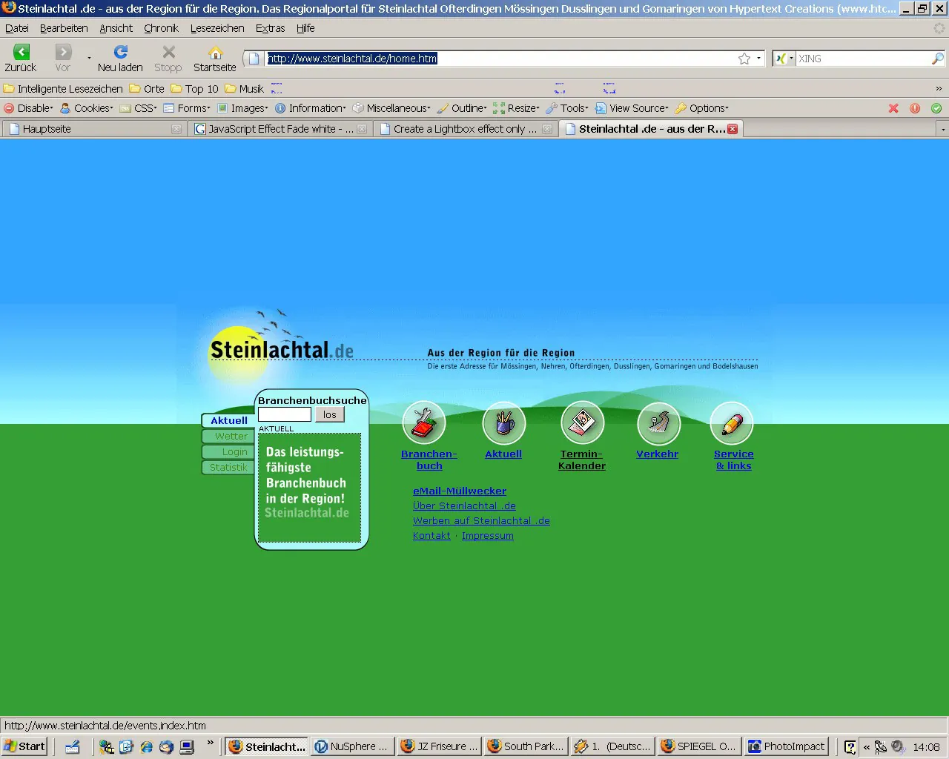949x759 pixels.
Task: Expand the Outline dropdown menu
Action: 462,108
